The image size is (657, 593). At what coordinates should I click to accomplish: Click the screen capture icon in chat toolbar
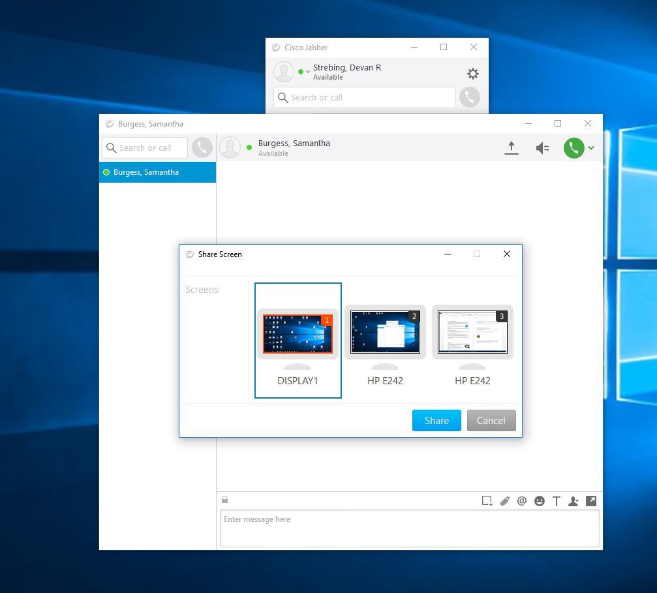tap(487, 501)
